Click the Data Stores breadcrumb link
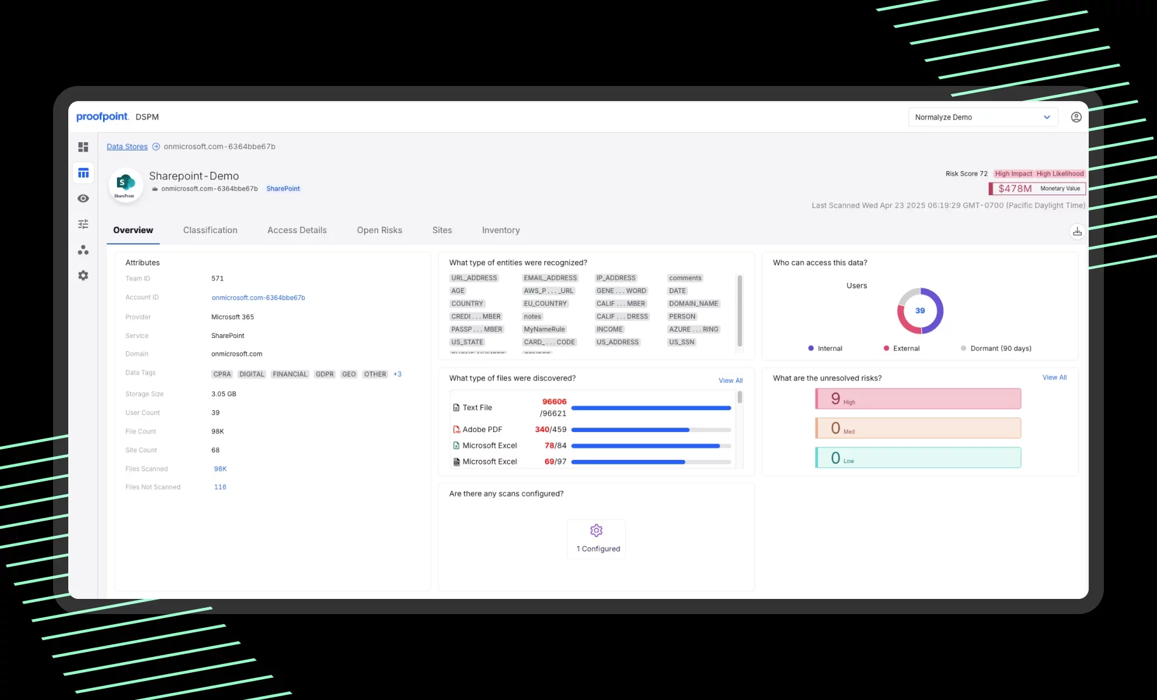The image size is (1157, 700). 127,147
